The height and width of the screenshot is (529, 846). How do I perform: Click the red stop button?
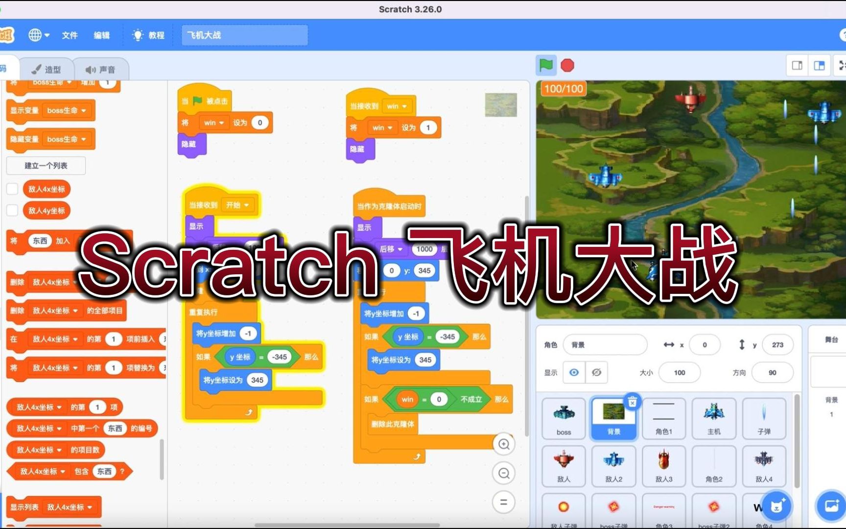coord(567,65)
